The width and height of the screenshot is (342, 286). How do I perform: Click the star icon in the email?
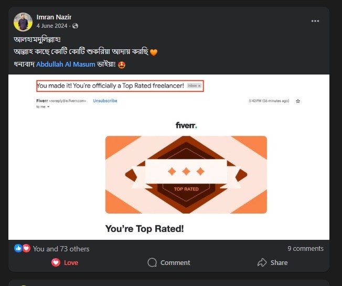click(x=298, y=101)
